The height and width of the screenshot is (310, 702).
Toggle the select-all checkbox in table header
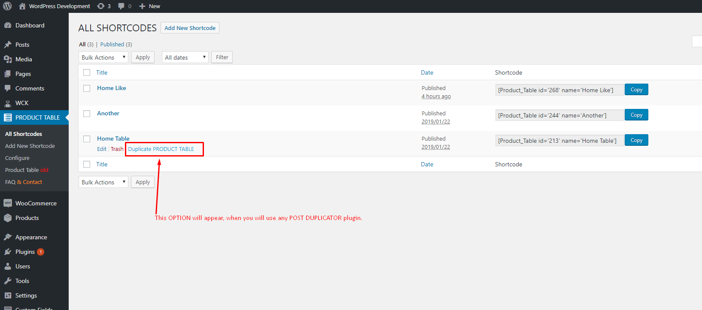87,72
